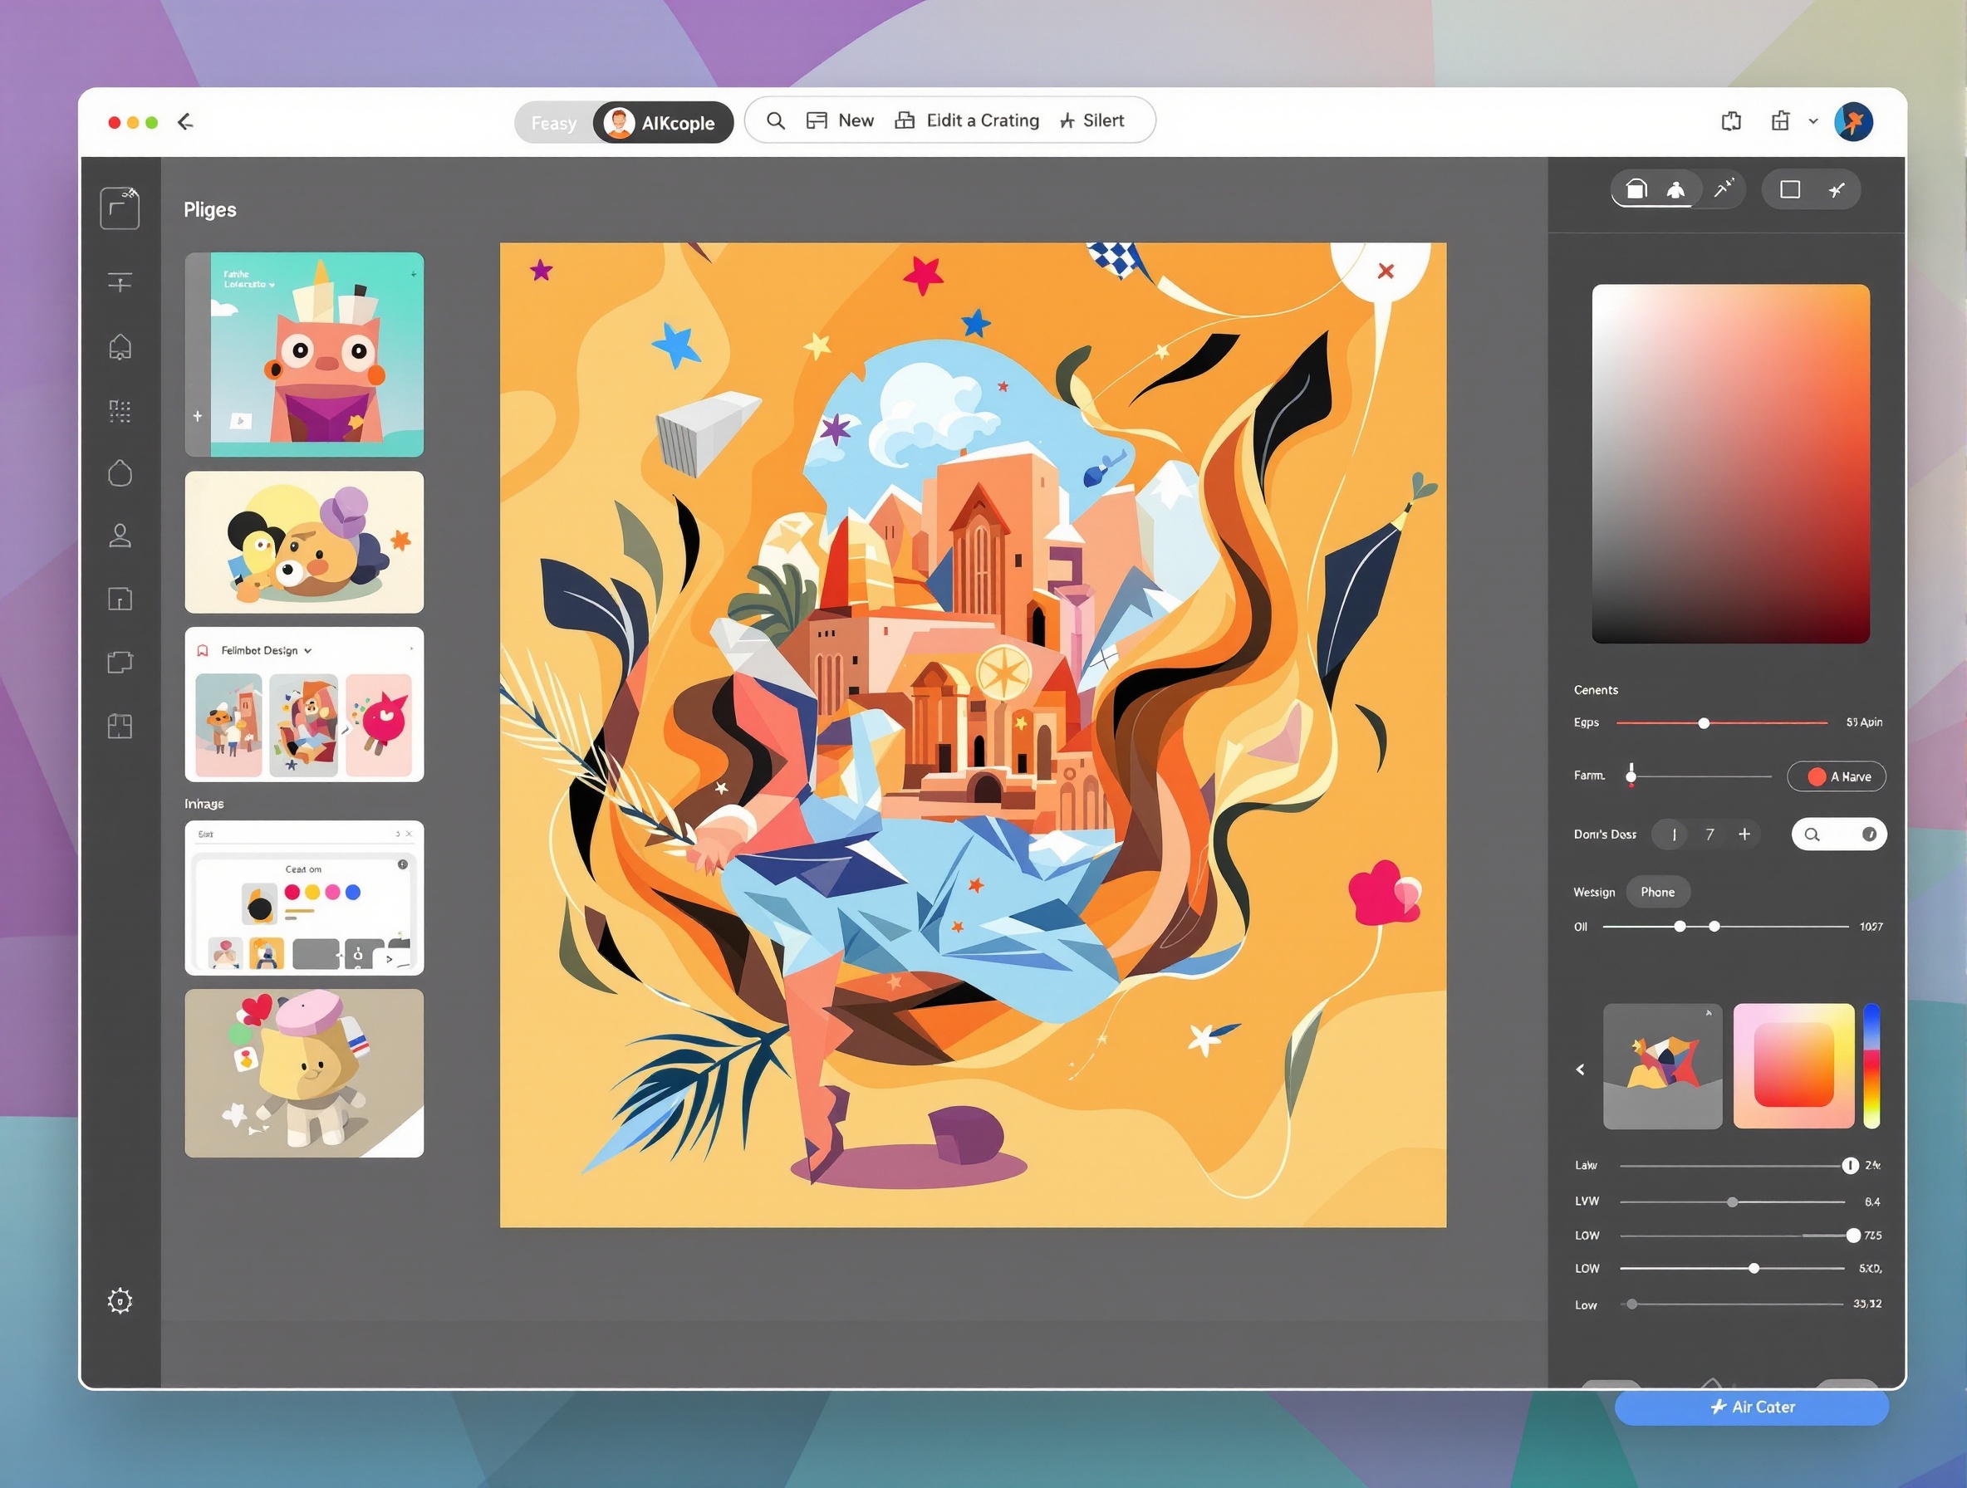Click the square shape tool icon

[x=1790, y=189]
